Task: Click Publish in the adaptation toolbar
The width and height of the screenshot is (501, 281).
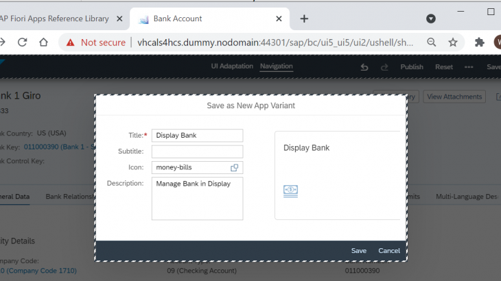Action: coord(412,67)
